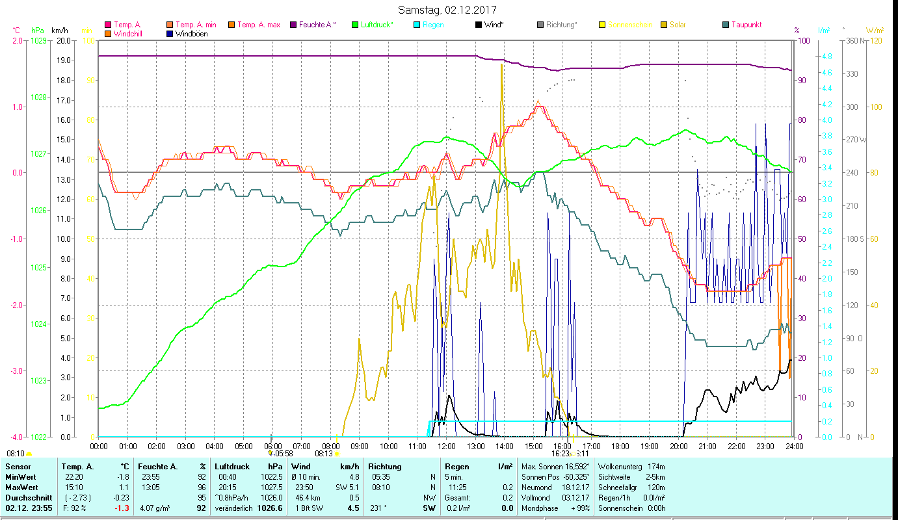Click the "Vollmond 03.12.17" entry
The height and width of the screenshot is (520, 898).
555,498
